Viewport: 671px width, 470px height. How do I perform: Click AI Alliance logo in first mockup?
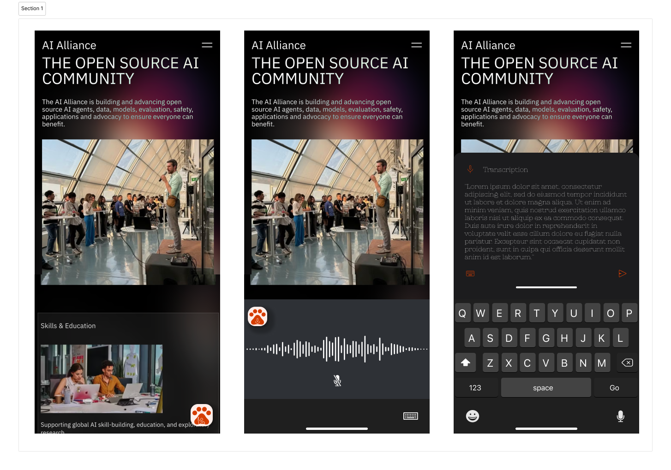click(x=69, y=45)
